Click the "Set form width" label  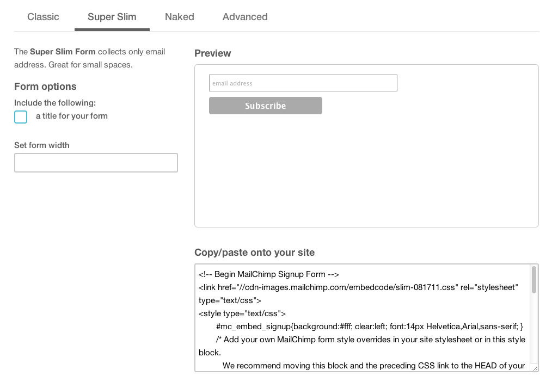click(x=42, y=145)
